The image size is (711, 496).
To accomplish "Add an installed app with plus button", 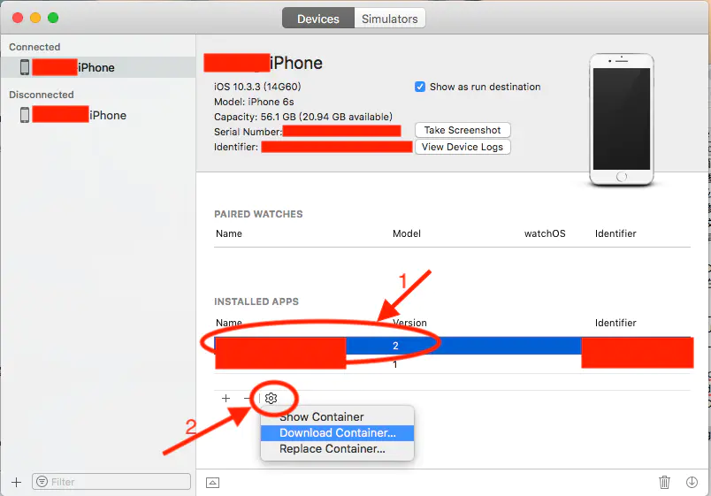I will pos(226,398).
